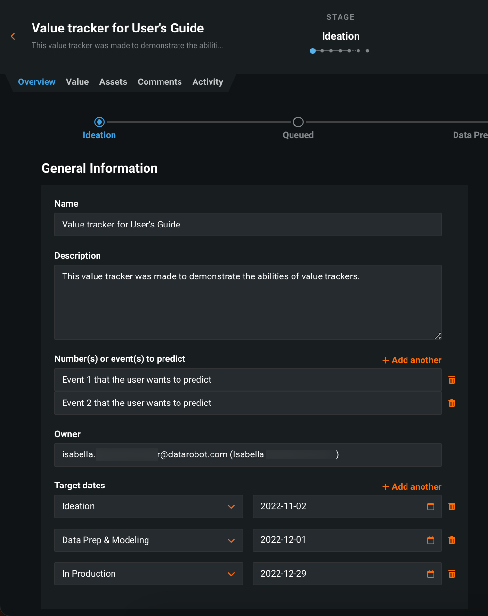Image resolution: width=488 pixels, height=616 pixels.
Task: Add another number or event to predict
Action: click(x=412, y=360)
